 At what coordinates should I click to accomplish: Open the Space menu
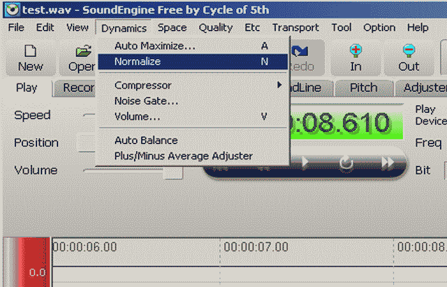pyautogui.click(x=172, y=27)
